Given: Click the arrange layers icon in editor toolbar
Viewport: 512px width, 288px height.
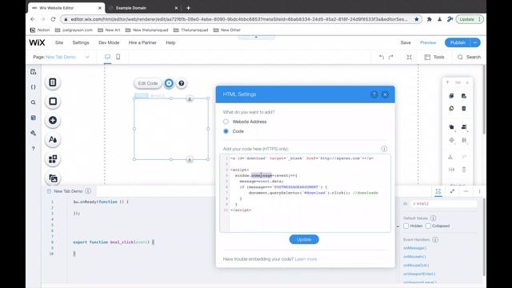Looking at the screenshot, I should (x=451, y=127).
